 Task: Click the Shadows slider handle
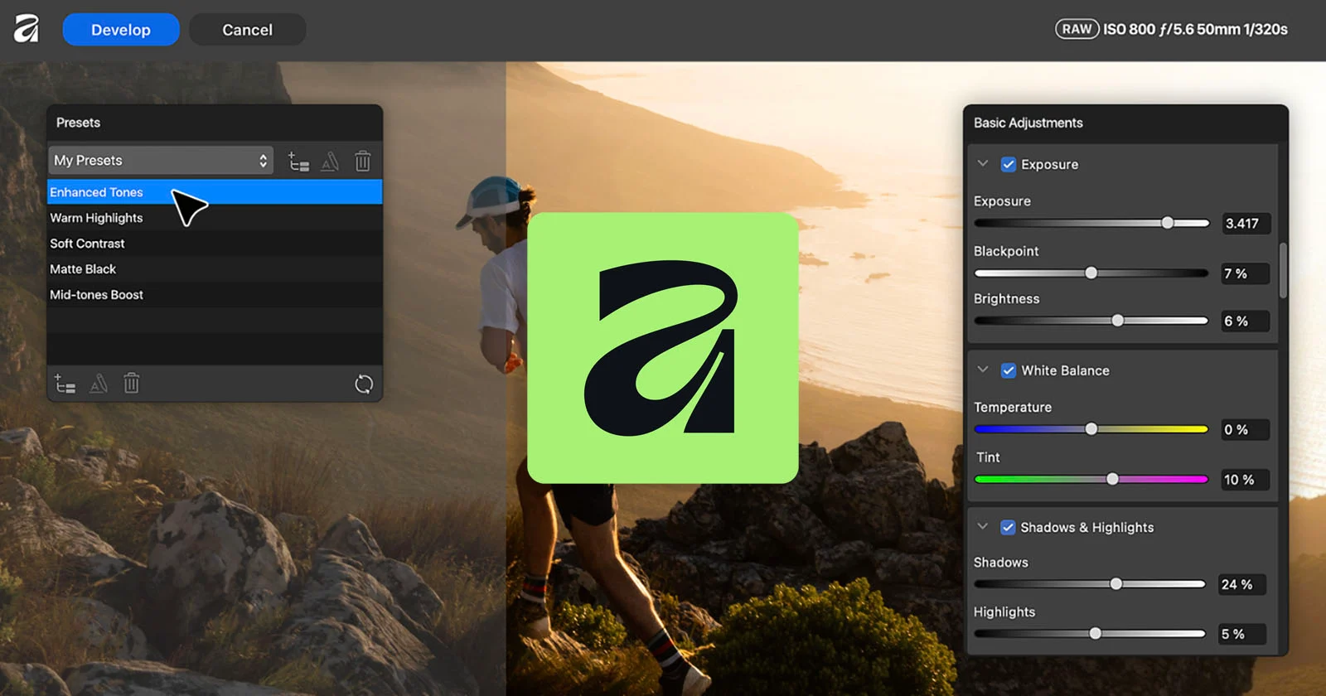tap(1116, 584)
